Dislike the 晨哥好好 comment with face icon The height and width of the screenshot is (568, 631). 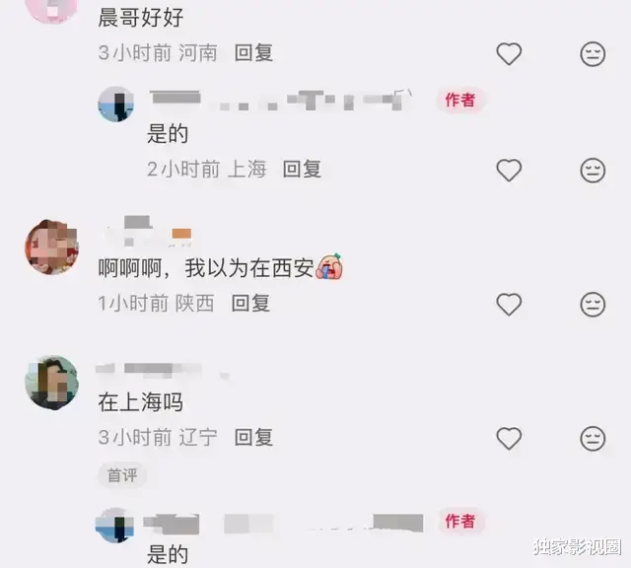(593, 53)
